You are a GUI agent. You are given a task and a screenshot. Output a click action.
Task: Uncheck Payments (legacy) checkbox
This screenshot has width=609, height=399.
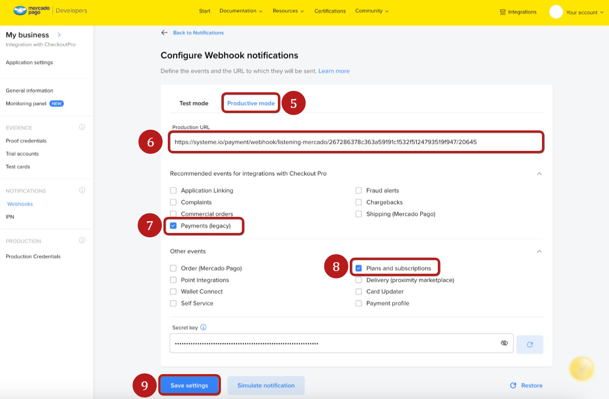(x=173, y=226)
